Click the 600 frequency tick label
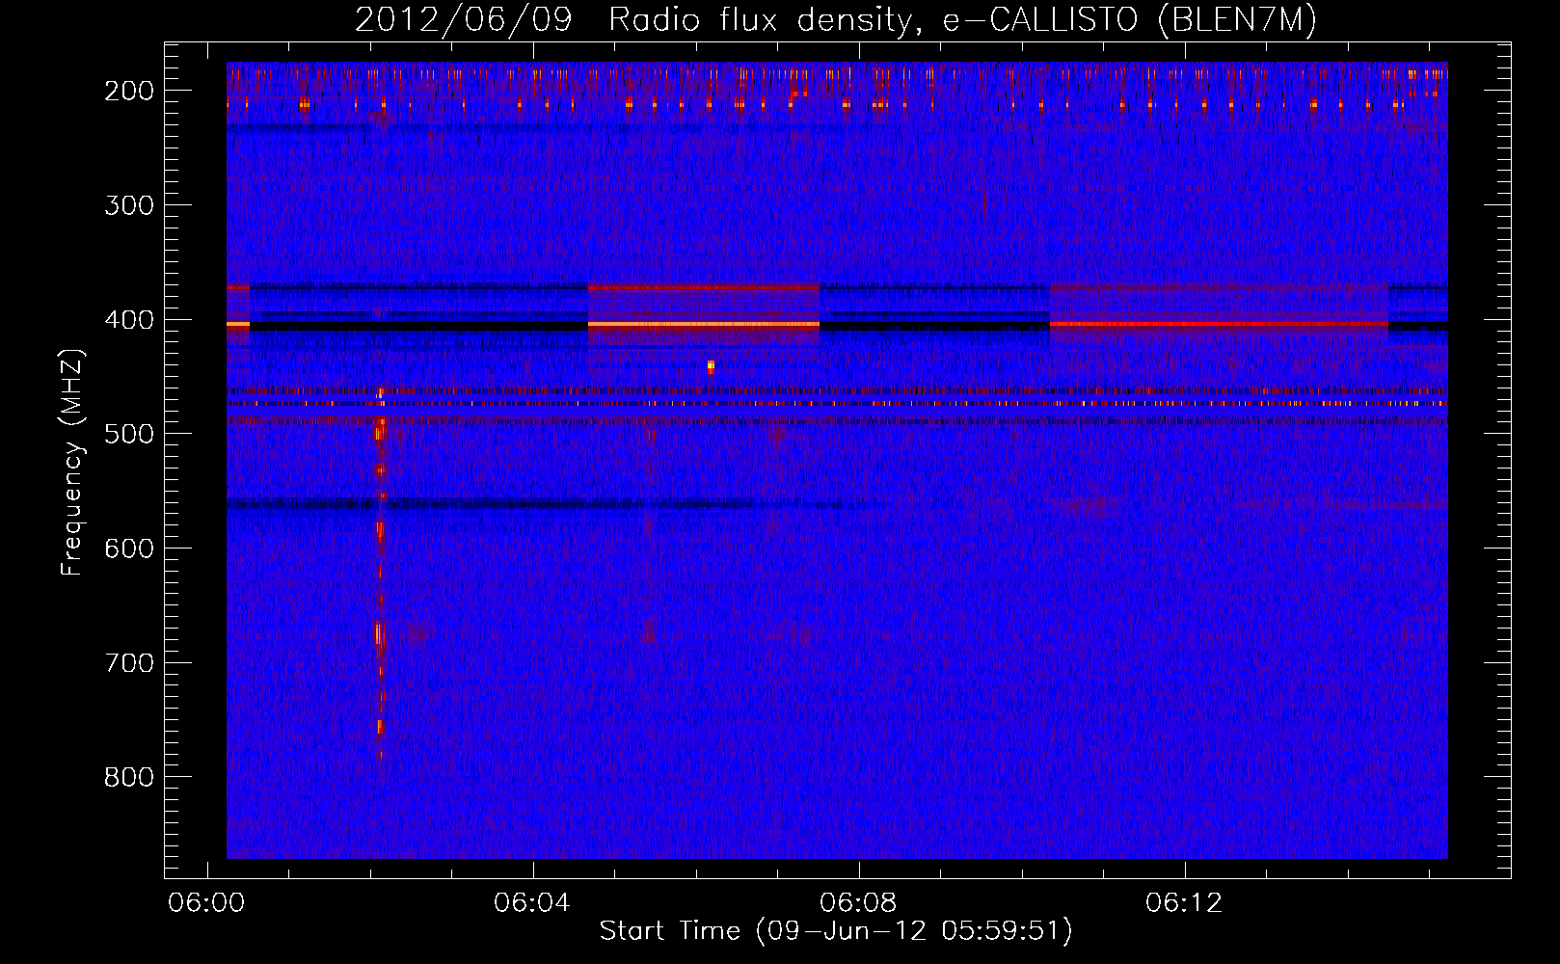Image resolution: width=1560 pixels, height=964 pixels. 129,549
